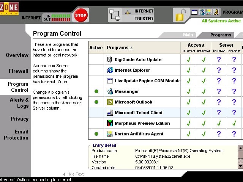Image resolution: width=243 pixels, height=182 pixels.
Task: Toggle DigiGuide Server Internet question mark
Action: [234, 60]
